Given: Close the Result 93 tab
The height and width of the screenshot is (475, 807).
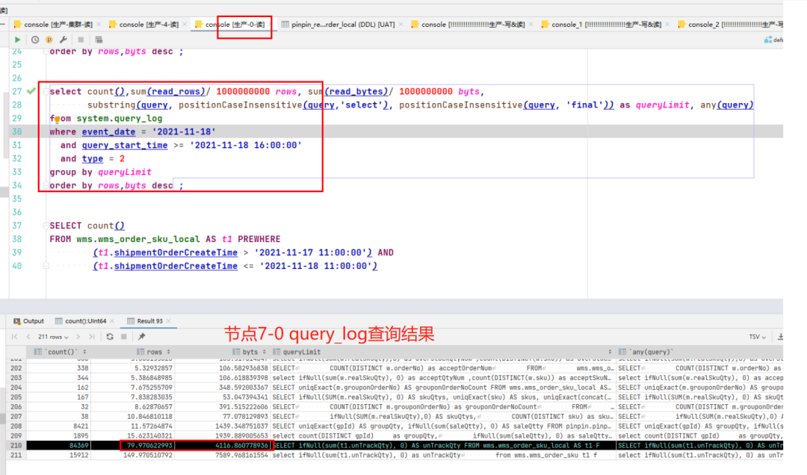Looking at the screenshot, I should [168, 321].
